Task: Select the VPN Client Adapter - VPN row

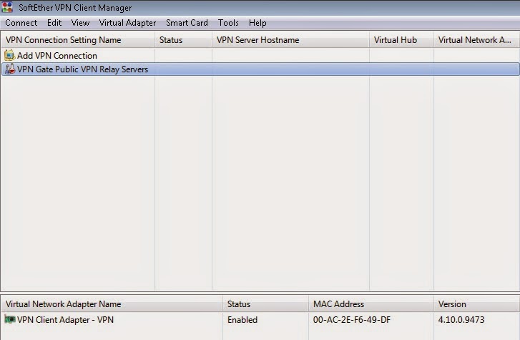Action: [260, 320]
